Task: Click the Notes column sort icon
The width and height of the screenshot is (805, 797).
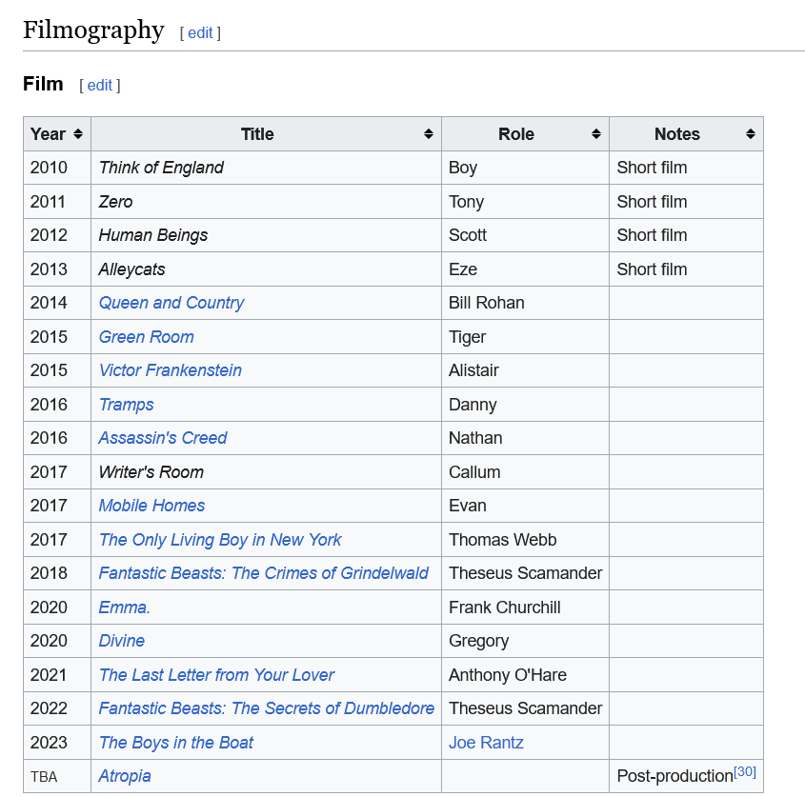Action: click(x=751, y=134)
